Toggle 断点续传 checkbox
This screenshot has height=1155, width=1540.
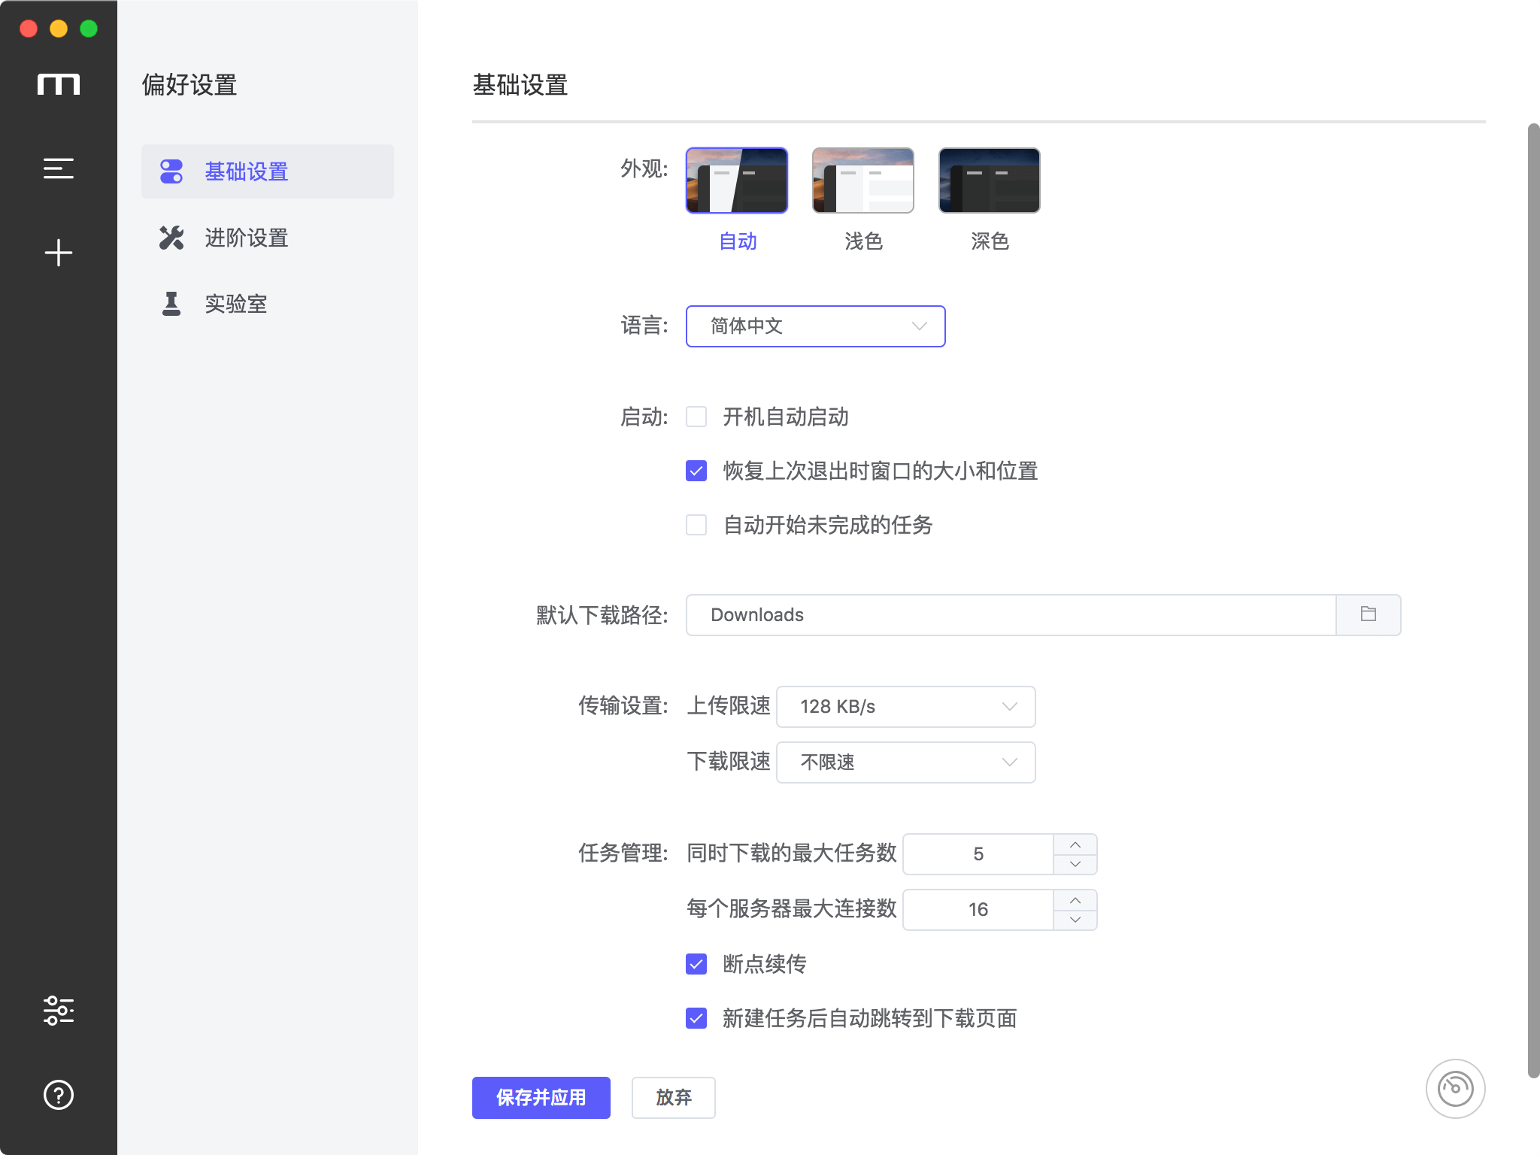697,965
